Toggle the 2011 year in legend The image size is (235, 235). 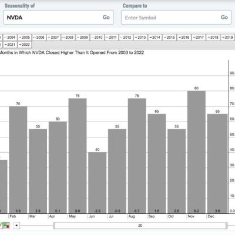point(112,38)
